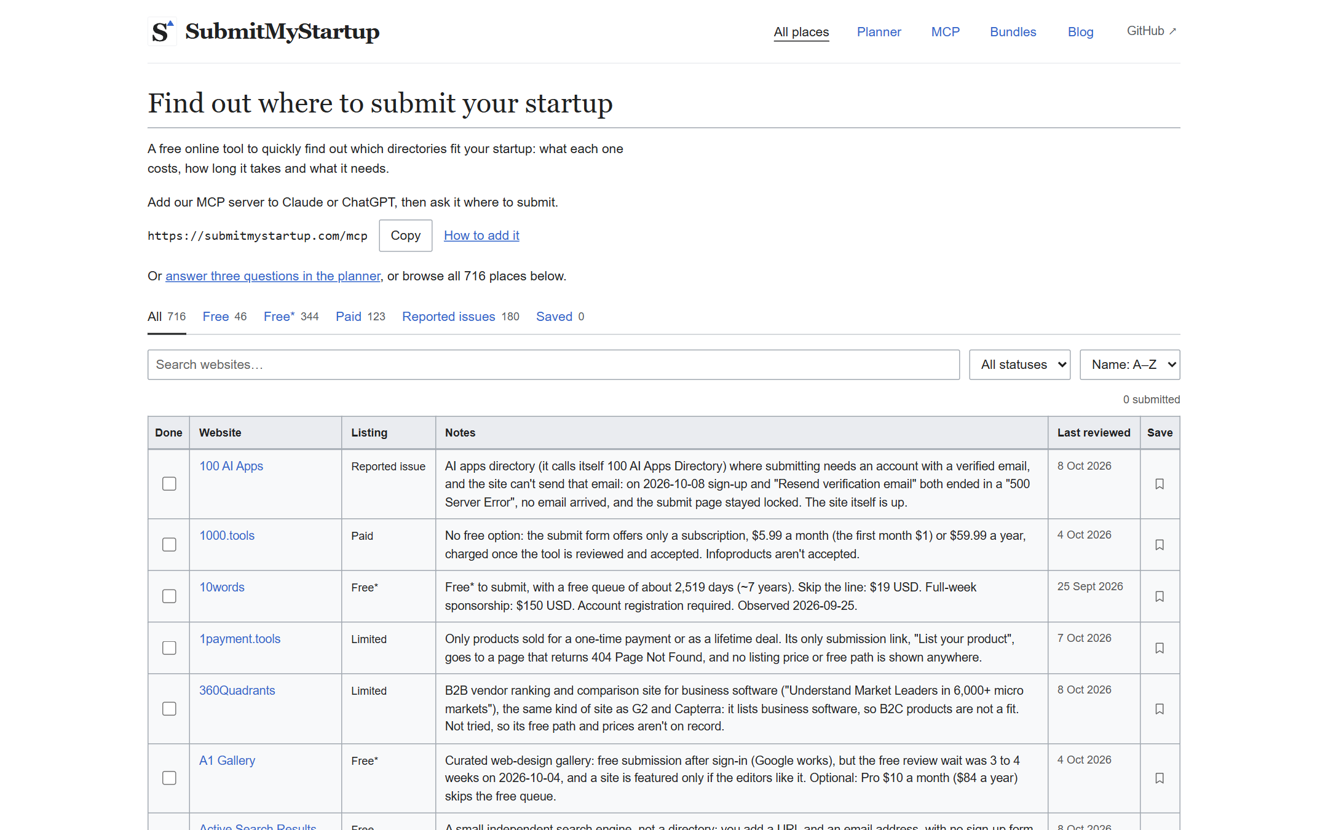Open the All statuses dropdown
The height and width of the screenshot is (830, 1328).
pos(1020,365)
